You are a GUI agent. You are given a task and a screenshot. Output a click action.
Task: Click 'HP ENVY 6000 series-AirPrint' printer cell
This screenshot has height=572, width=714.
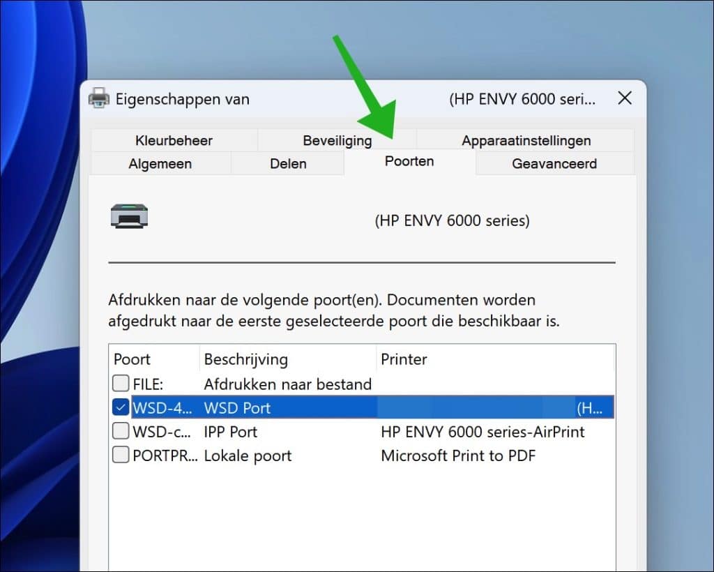pyautogui.click(x=483, y=432)
